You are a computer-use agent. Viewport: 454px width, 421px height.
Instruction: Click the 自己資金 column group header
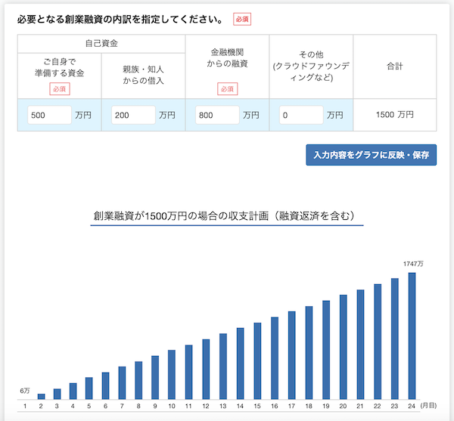tap(101, 44)
